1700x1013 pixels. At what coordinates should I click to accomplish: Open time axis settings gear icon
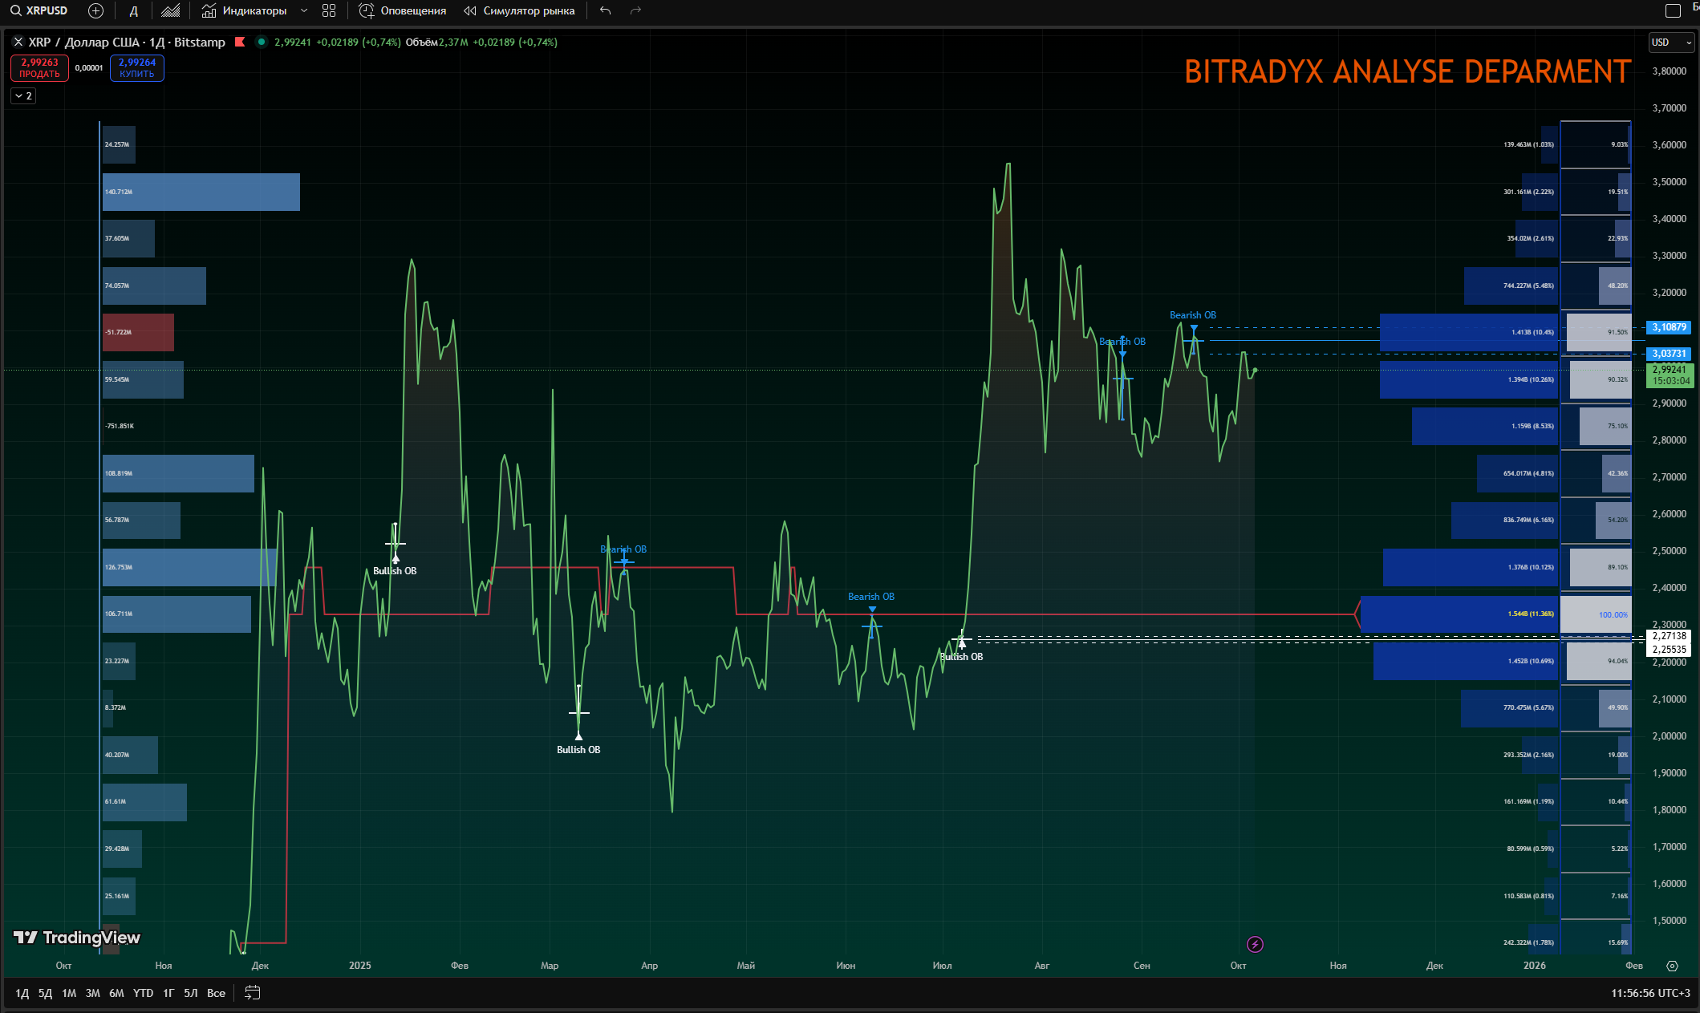pos(1672,966)
